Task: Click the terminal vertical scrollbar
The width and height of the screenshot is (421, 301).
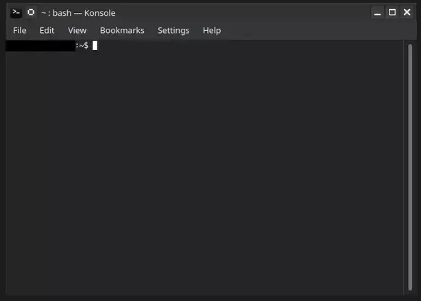Action: point(410,167)
